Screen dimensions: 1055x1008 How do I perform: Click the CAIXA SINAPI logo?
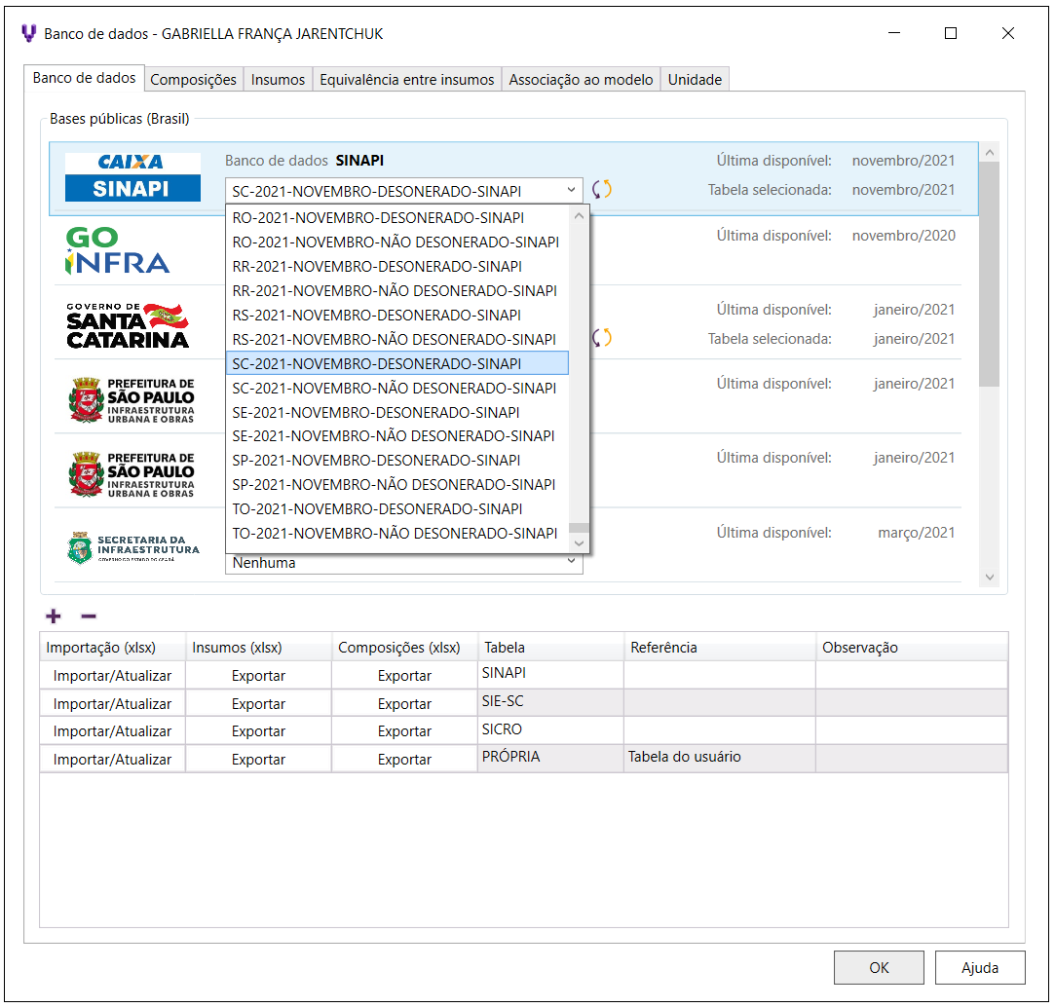click(132, 177)
